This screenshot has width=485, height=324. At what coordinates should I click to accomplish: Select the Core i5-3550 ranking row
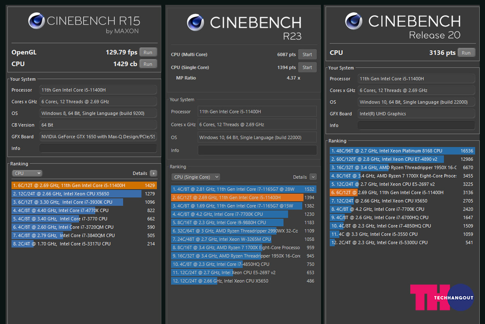[403, 234]
